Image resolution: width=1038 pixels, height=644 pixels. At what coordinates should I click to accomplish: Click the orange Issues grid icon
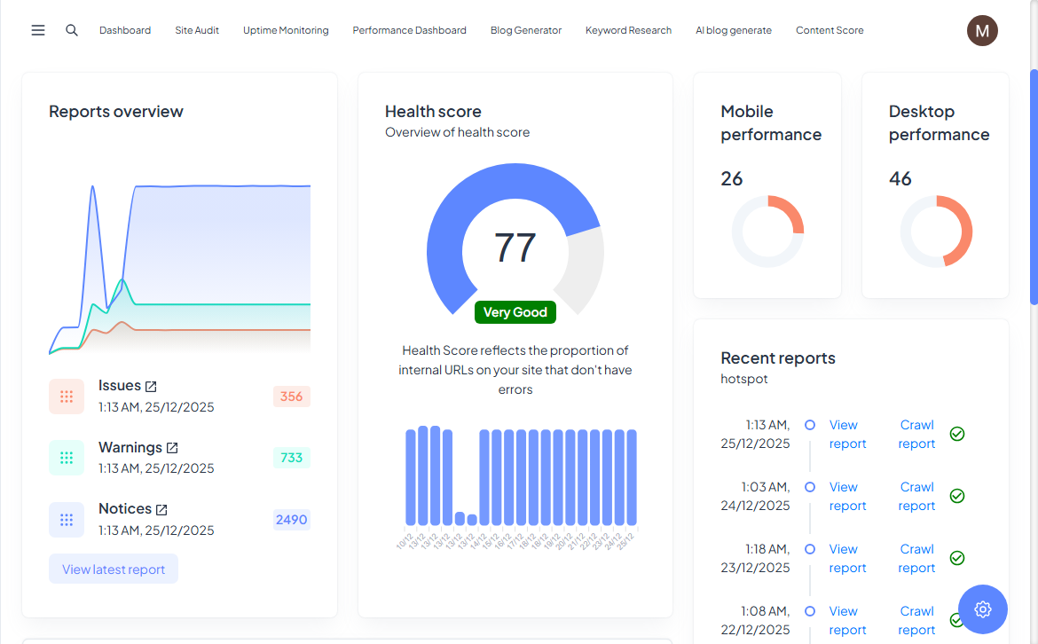[67, 397]
